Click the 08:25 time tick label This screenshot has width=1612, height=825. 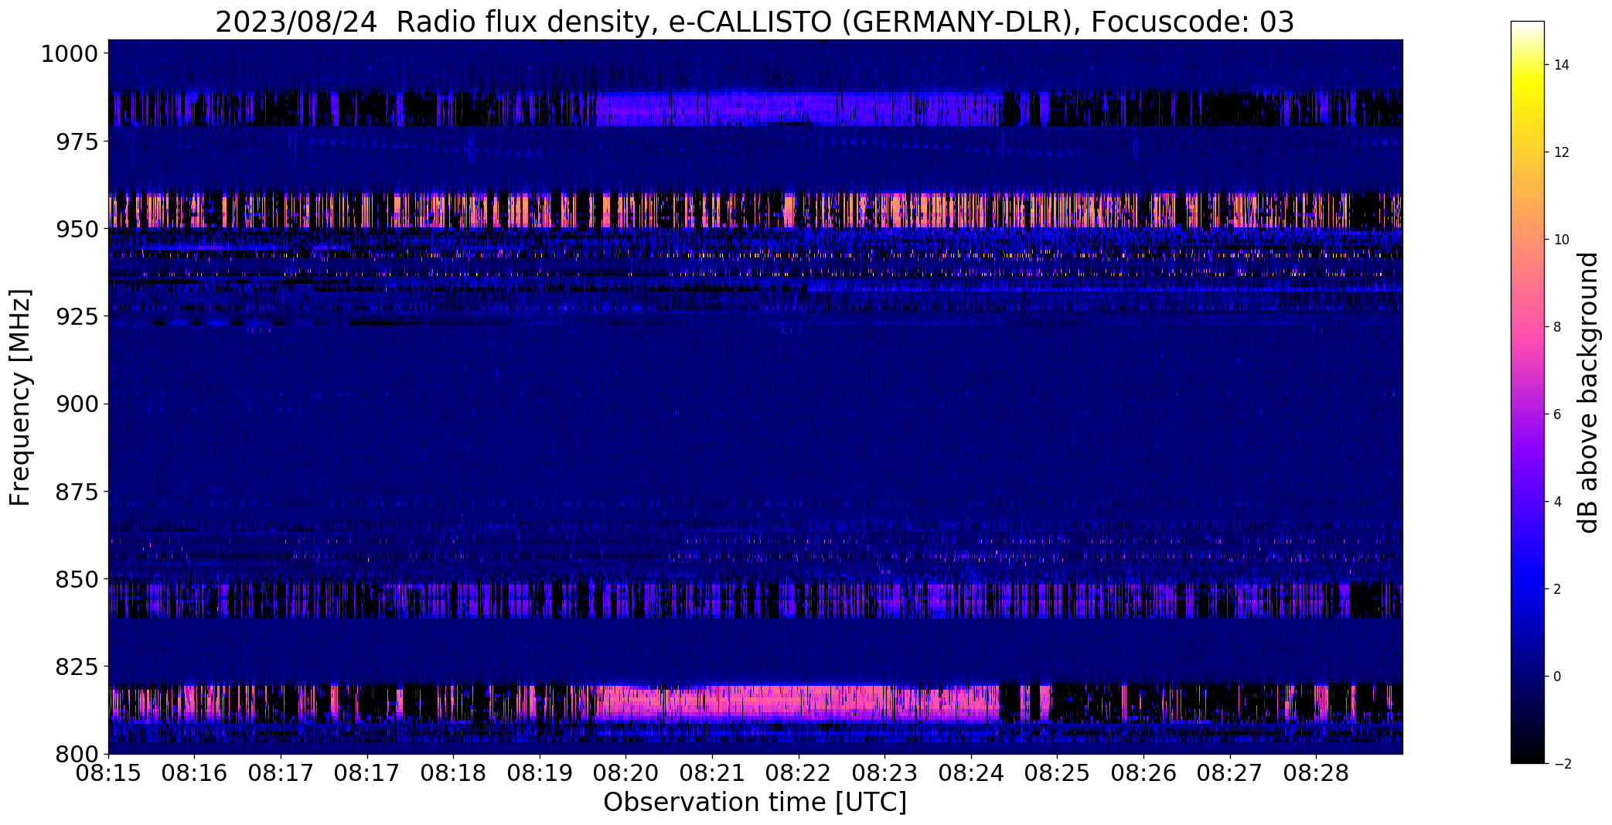[1058, 774]
